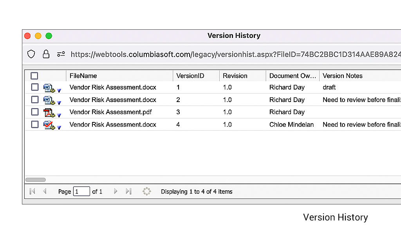This screenshot has height=240, width=401.
Task: Open checked-out Word icon for version 4
Action: (x=49, y=125)
